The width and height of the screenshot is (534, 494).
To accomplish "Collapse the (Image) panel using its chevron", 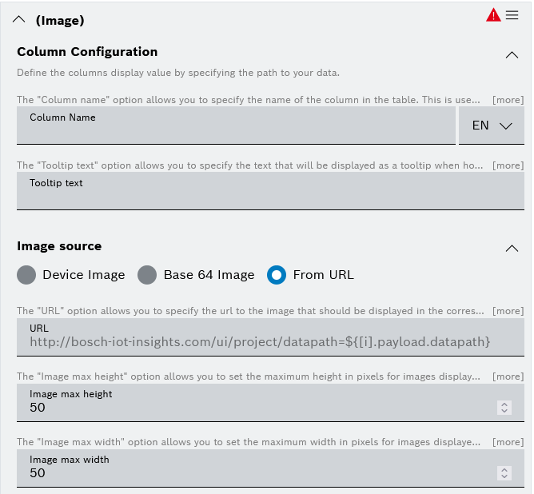I will point(19,19).
